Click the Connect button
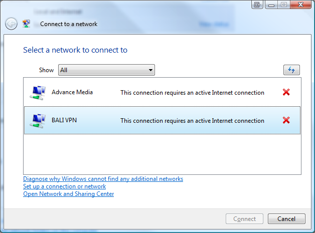The width and height of the screenshot is (315, 233). click(x=244, y=219)
